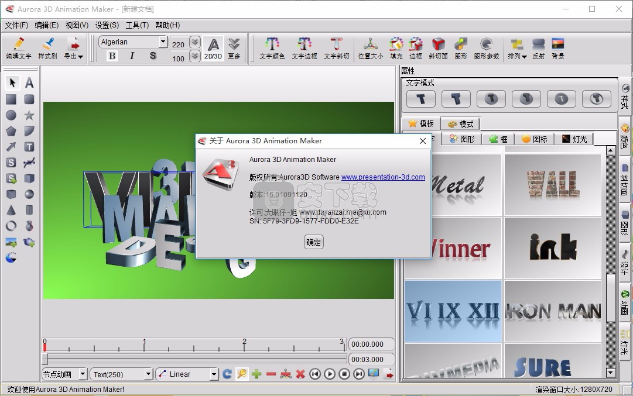Stop the timeline playback
633x396 pixels.
click(344, 374)
